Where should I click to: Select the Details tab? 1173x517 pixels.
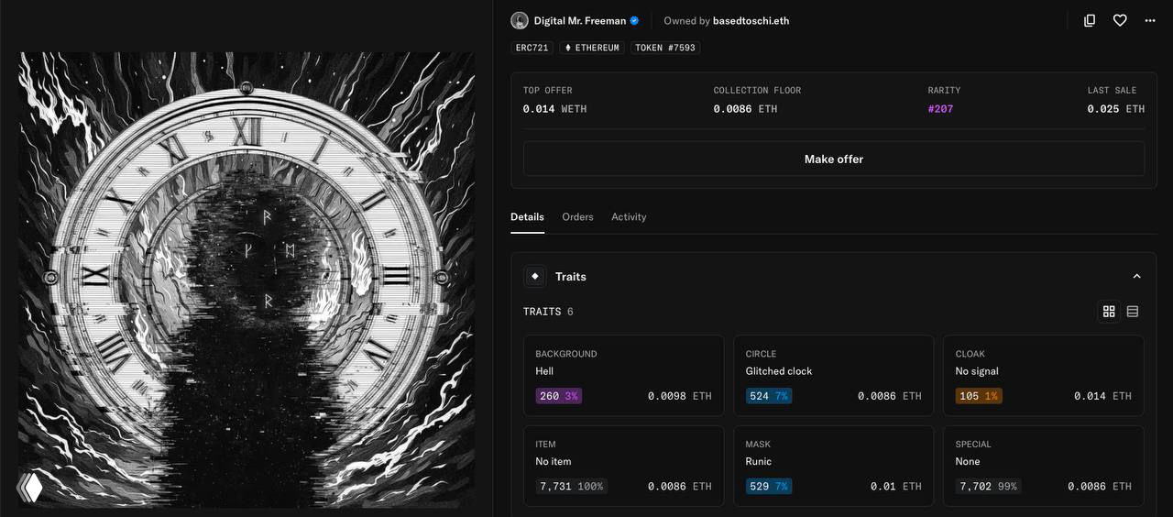point(527,217)
